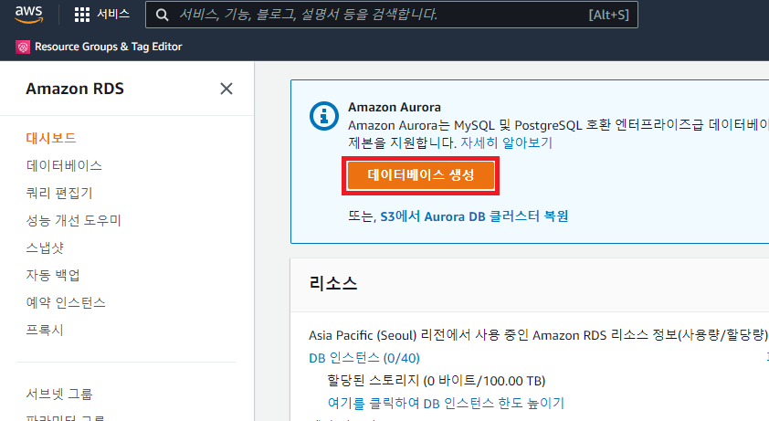Open 예약 인스턴스 in the sidebar
This screenshot has width=769, height=421.
[66, 302]
